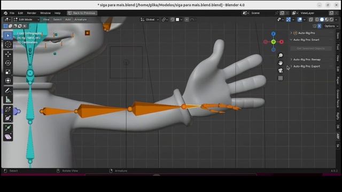The image size is (342, 192).
Task: Toggle show gizmos button
Action: (x=289, y=20)
